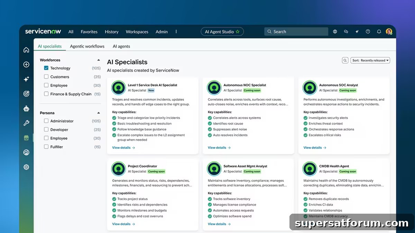
Task: Click Autonomous SOC Analyst avatar icon
Action: pos(310,88)
